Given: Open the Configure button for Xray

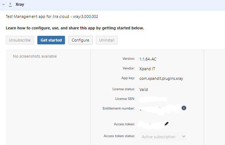Looking at the screenshot, I should pyautogui.click(x=80, y=40).
